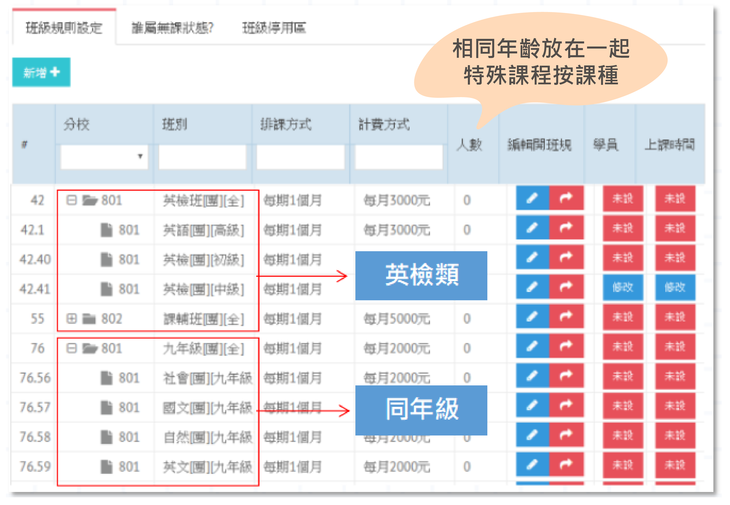Click red share arrow for row 42.1
Viewport: 730px width, 505px height.
[566, 228]
